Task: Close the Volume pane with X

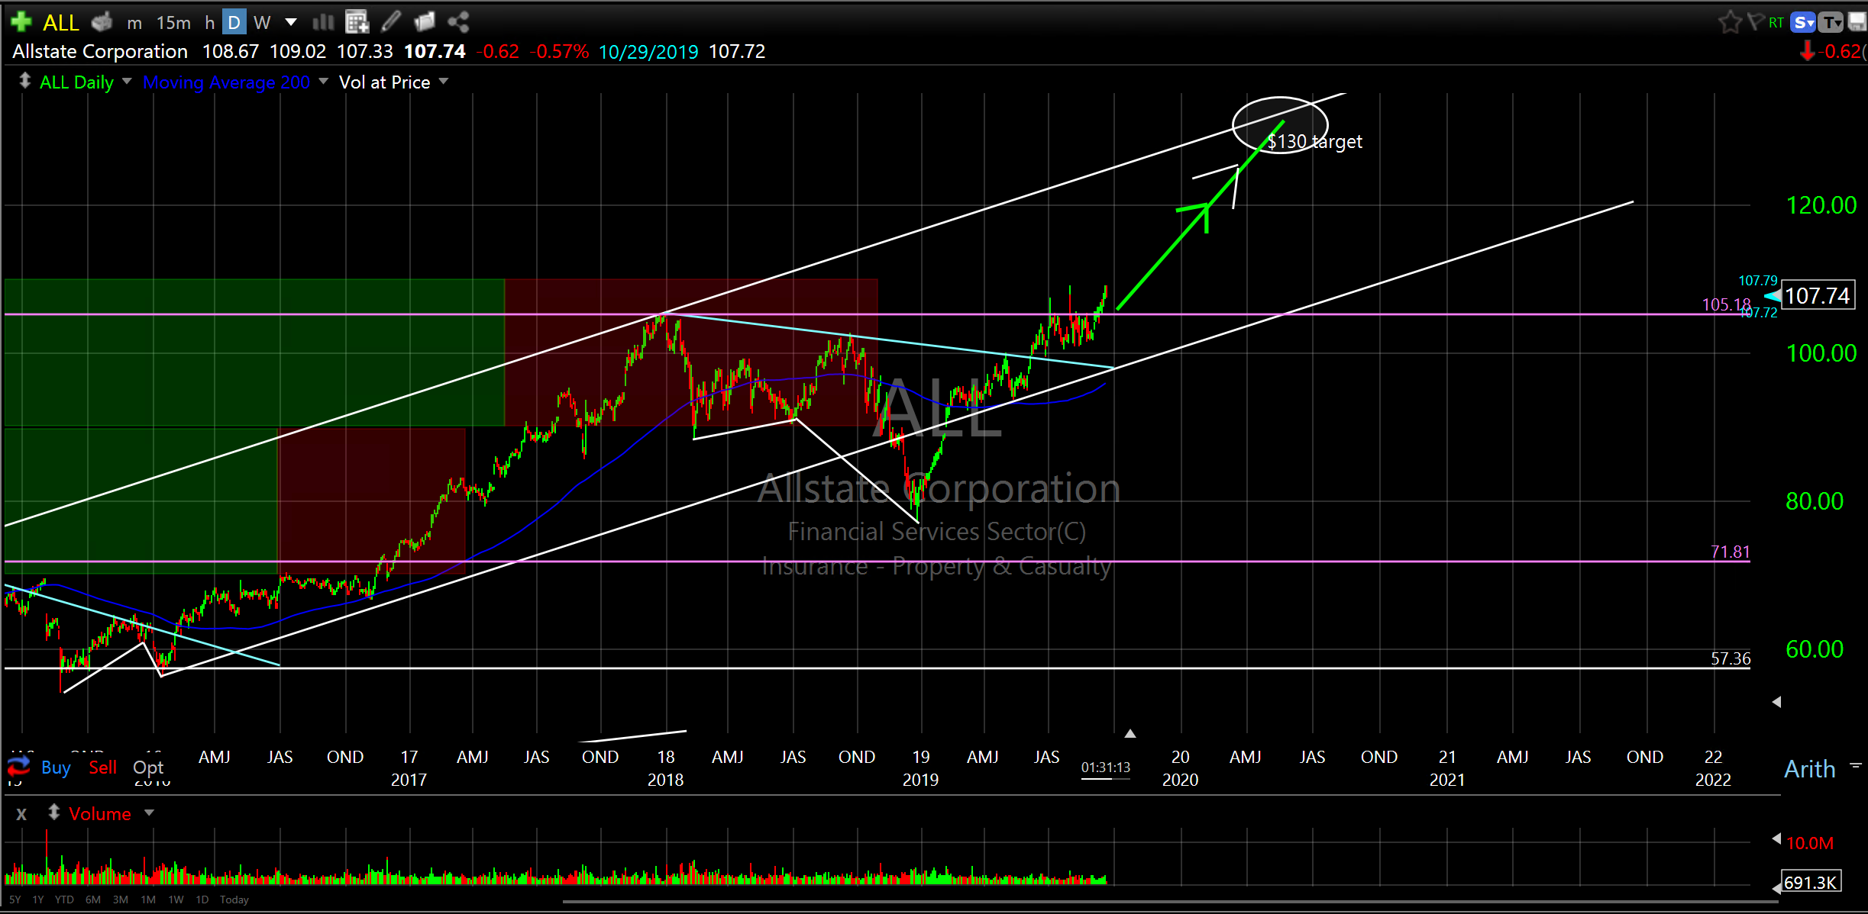Action: (21, 814)
